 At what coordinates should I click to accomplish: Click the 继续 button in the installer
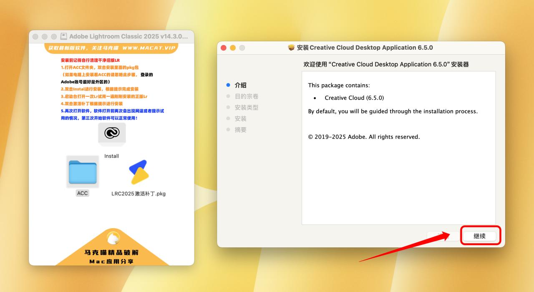pos(479,236)
